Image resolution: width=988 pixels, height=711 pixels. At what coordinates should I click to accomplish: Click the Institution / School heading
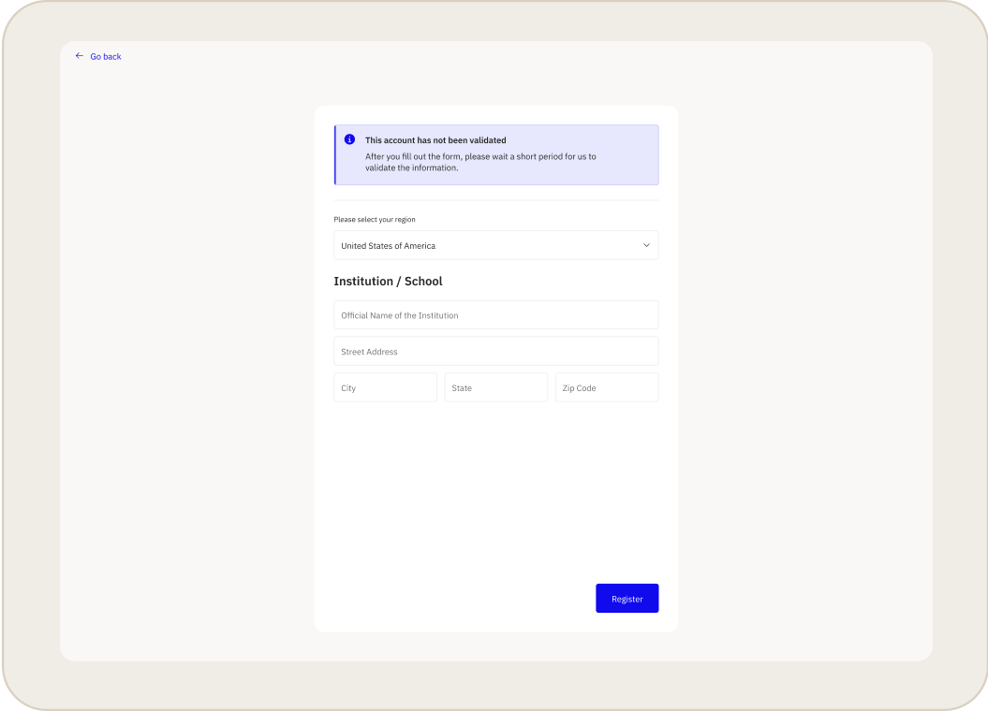point(388,281)
